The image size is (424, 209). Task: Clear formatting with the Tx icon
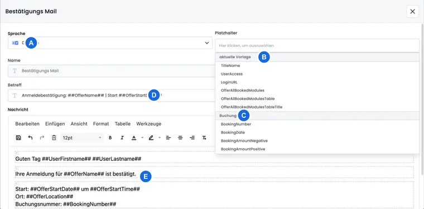click(x=204, y=138)
